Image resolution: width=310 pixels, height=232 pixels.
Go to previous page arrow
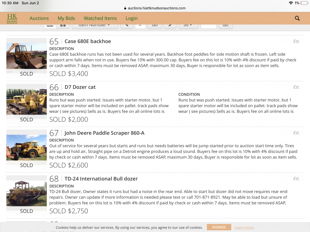click(127, 26)
